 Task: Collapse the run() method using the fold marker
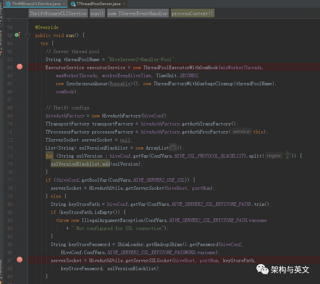28,35
